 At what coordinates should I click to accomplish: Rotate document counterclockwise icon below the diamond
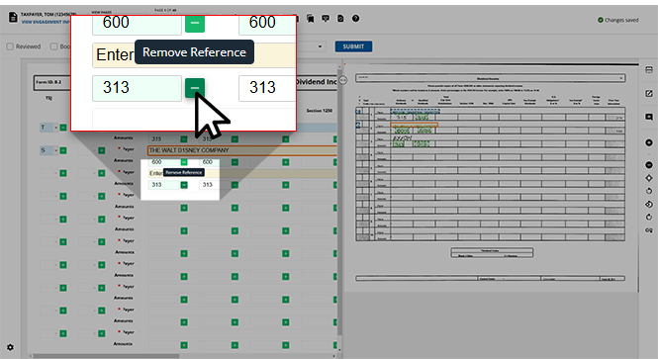point(649,191)
